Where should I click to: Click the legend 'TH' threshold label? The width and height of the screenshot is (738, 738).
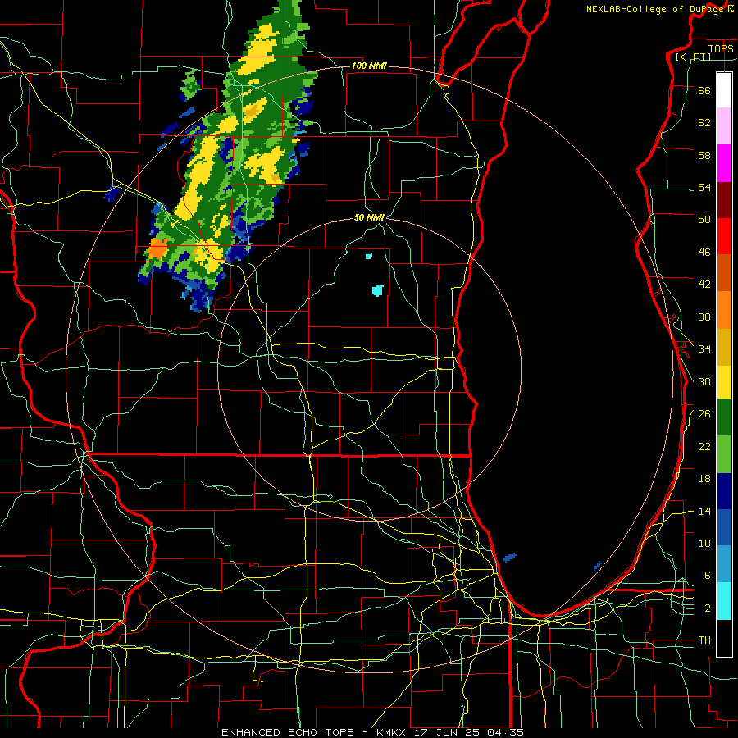pyautogui.click(x=704, y=640)
